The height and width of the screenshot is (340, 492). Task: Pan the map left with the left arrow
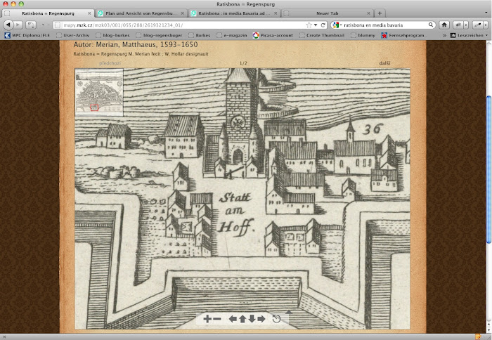233,319
